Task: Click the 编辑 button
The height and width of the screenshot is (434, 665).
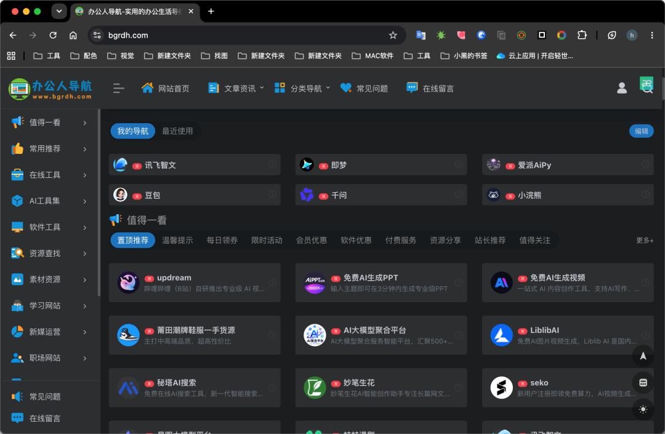Action: point(641,131)
